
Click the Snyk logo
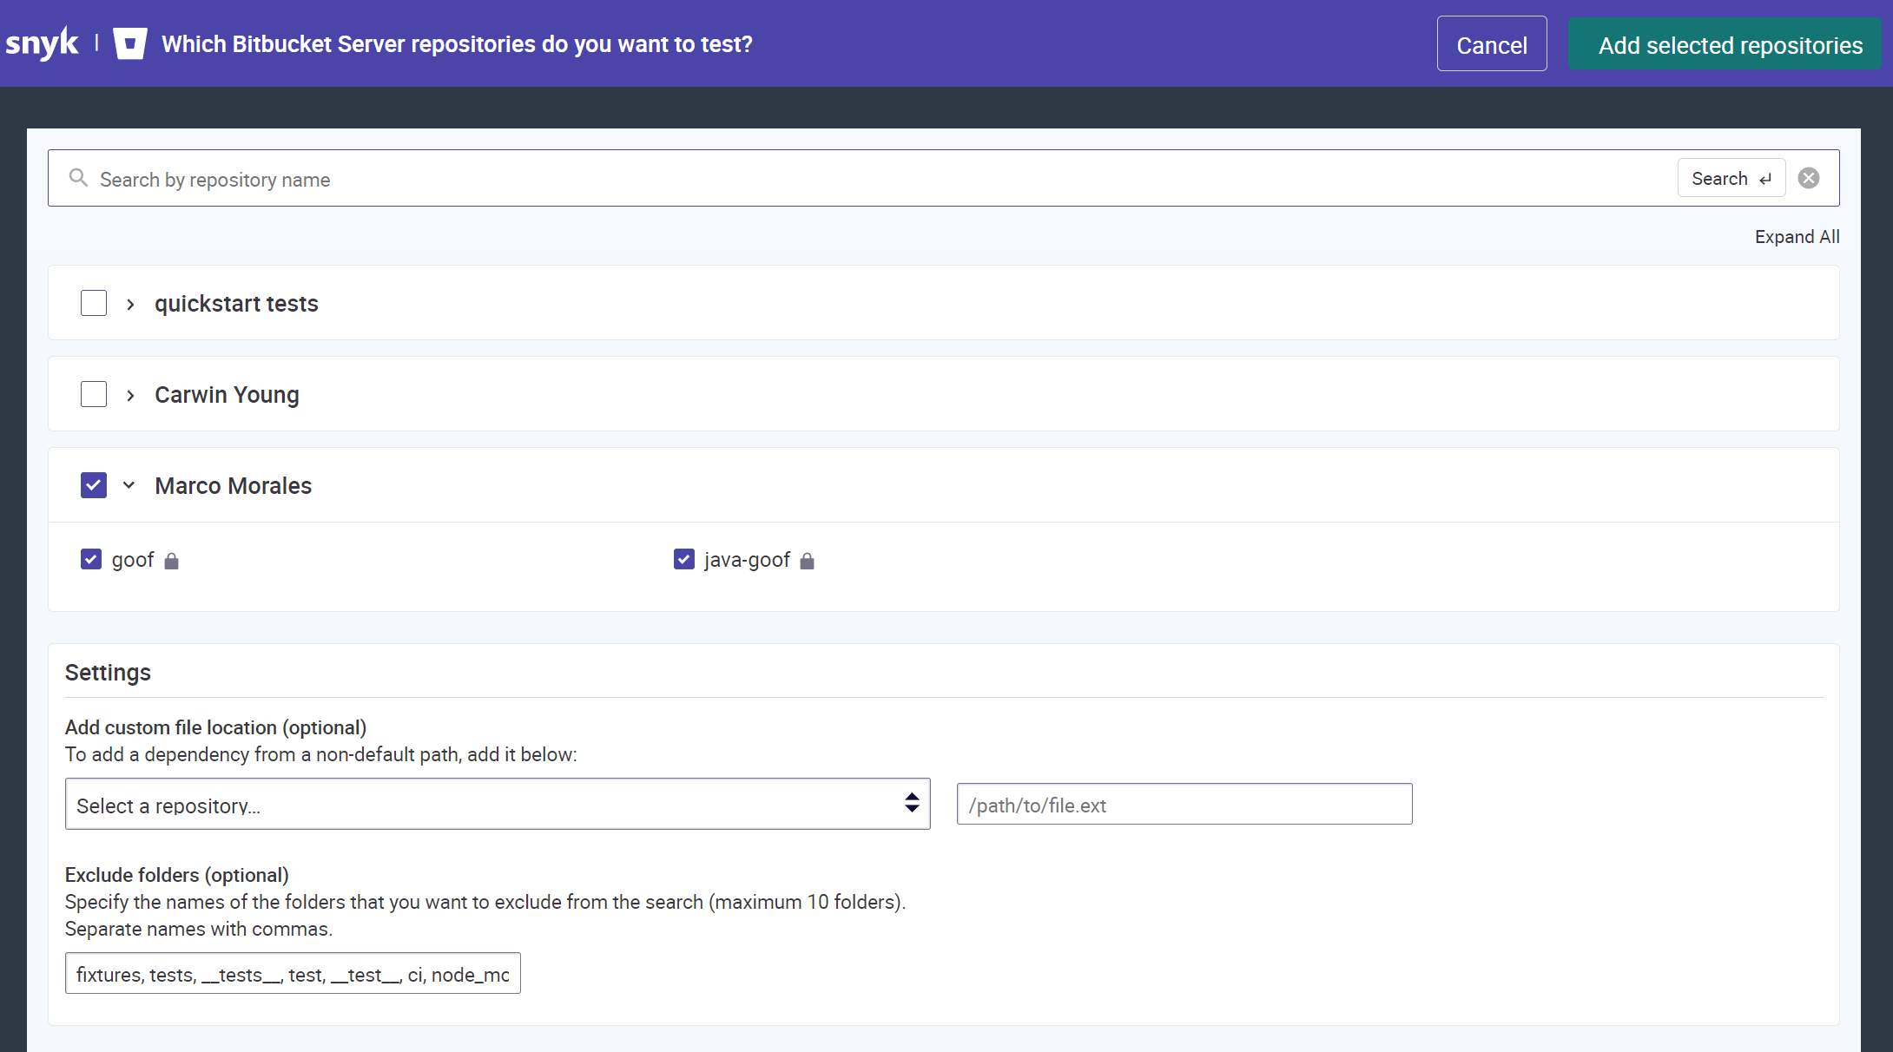[42, 43]
